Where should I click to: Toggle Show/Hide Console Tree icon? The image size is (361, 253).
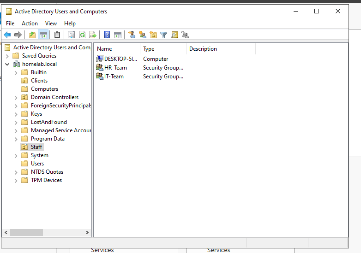(43, 35)
